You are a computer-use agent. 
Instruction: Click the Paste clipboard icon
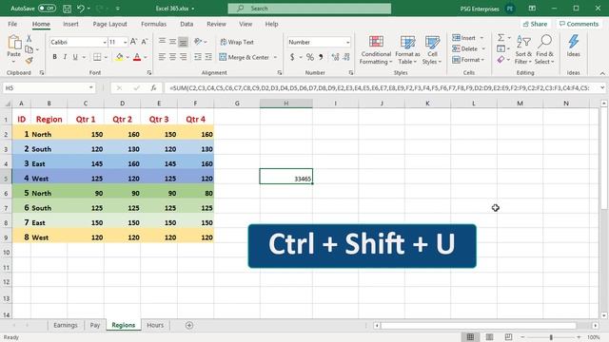[x=14, y=43]
